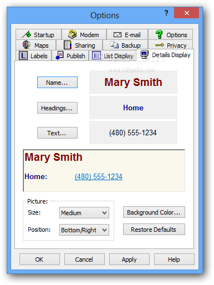The image size is (214, 285).
Task: Switch to the Publish tab
Action: tap(70, 55)
